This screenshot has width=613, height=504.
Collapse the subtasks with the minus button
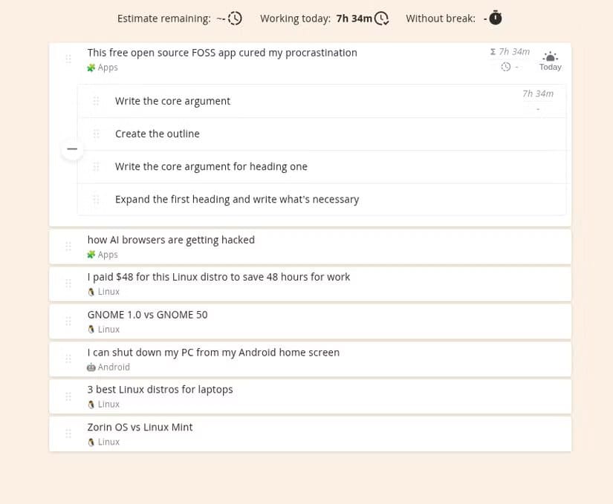click(x=72, y=148)
